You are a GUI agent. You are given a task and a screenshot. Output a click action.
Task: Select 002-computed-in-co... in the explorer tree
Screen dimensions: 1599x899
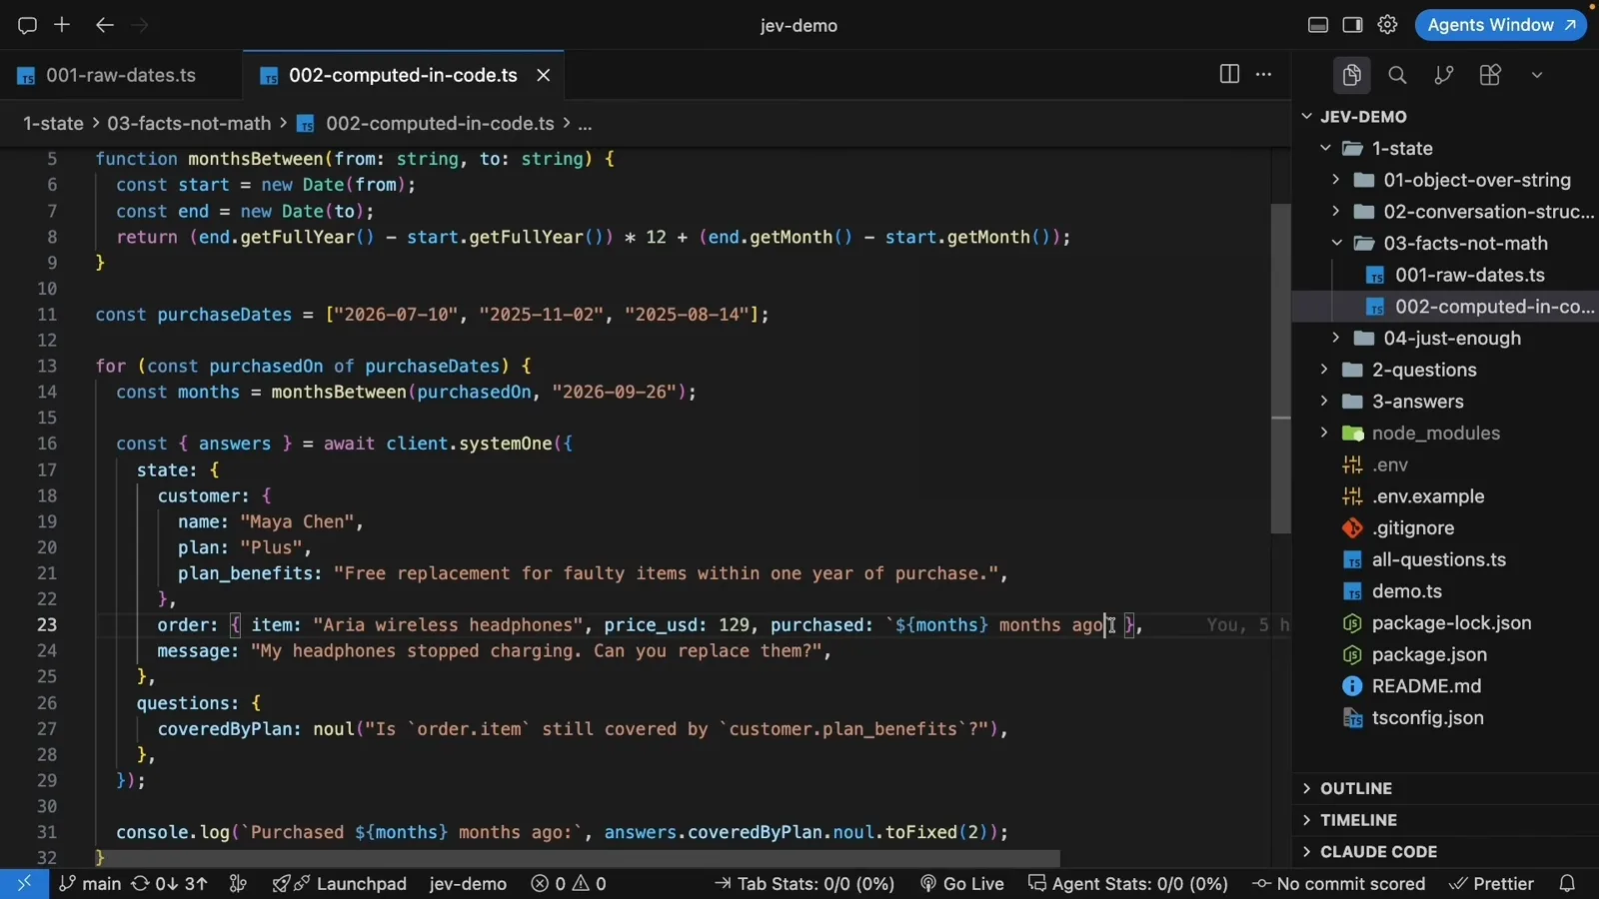tap(1445, 307)
